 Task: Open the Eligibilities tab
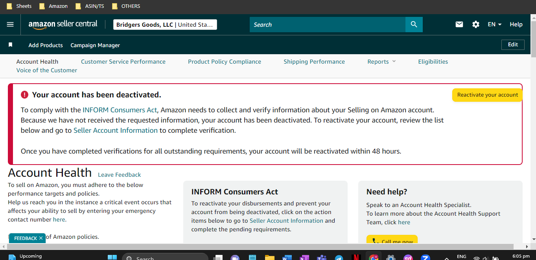pyautogui.click(x=433, y=62)
